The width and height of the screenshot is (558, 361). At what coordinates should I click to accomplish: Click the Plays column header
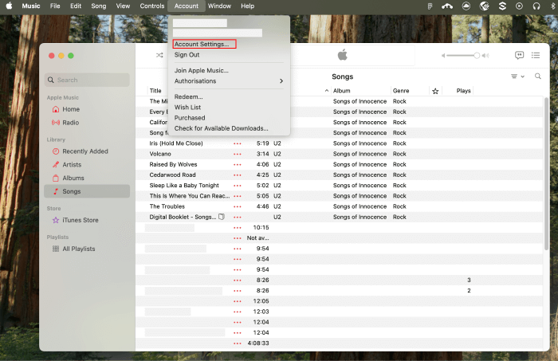pyautogui.click(x=463, y=91)
